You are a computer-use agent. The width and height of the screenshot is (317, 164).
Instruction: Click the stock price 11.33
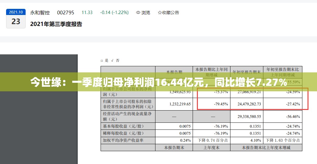click(x=87, y=13)
